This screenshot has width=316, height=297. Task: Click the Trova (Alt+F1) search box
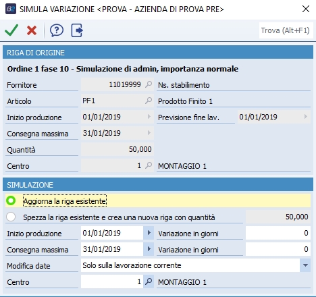(x=286, y=30)
